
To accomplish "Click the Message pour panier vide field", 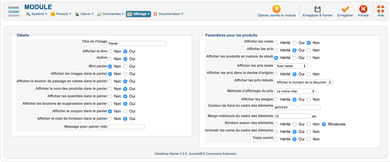I will click(x=126, y=127).
